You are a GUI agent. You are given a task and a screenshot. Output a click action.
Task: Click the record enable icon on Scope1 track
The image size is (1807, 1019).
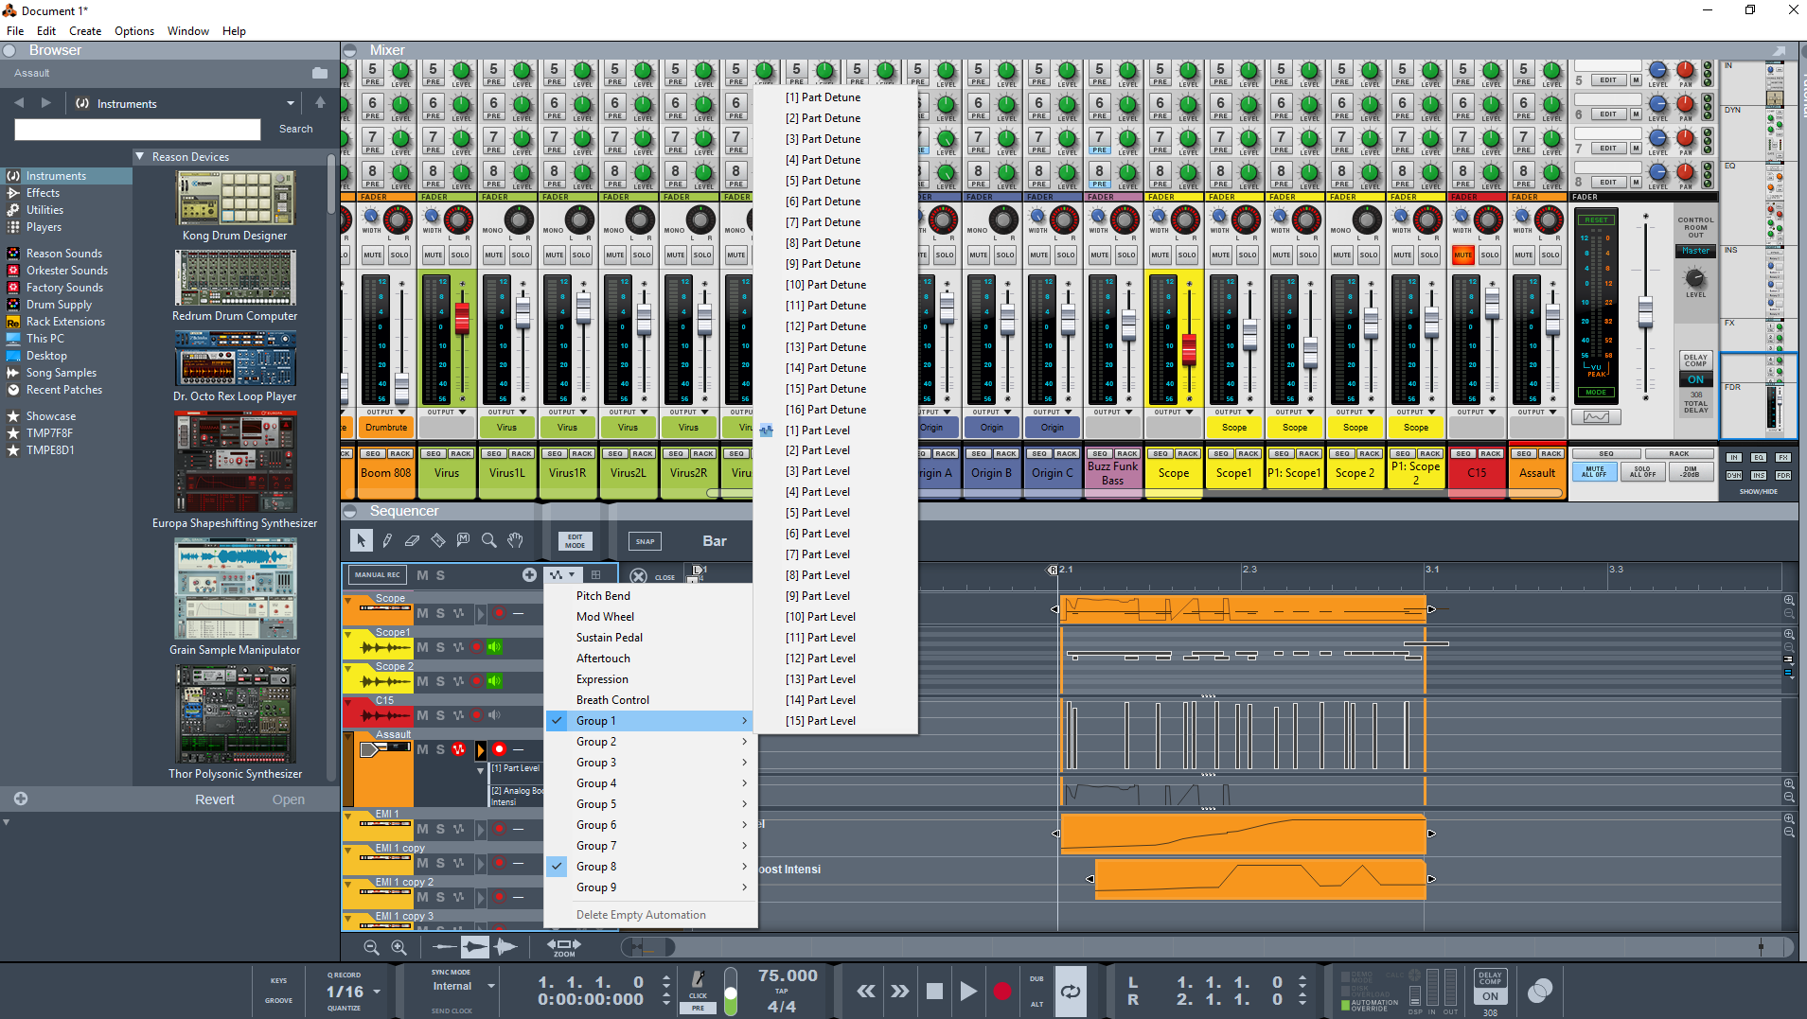pos(476,647)
